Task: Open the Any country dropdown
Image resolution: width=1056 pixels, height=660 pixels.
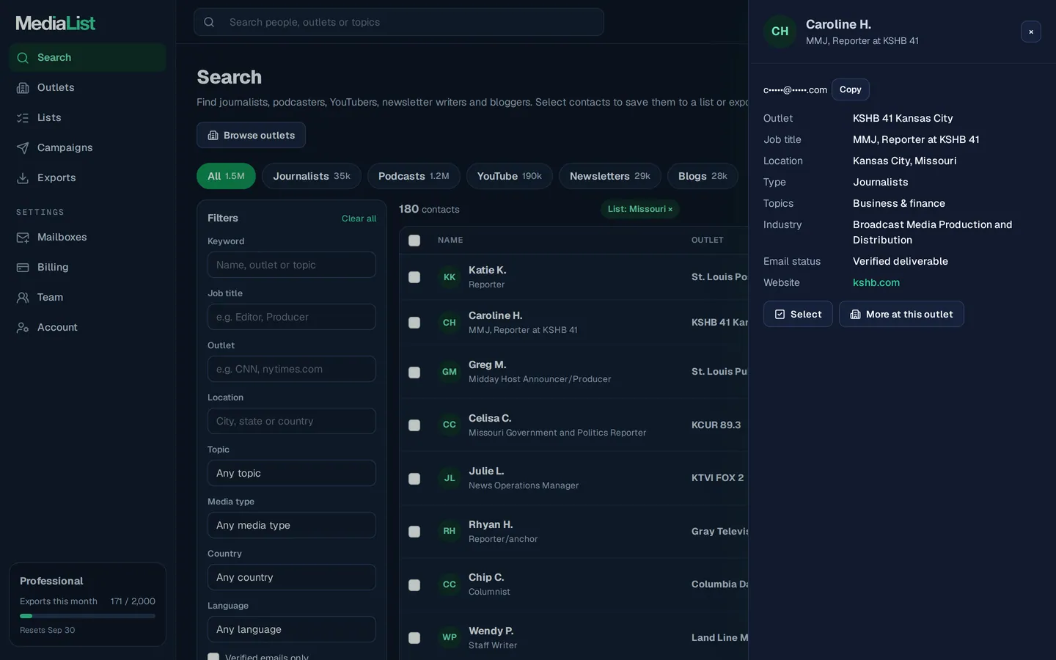Action: point(292,577)
